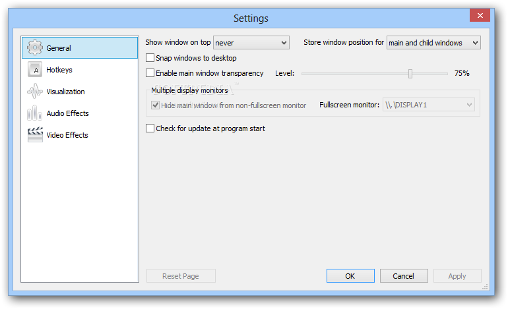Click the Audio Effects equalizer icon
This screenshot has width=508, height=309.
(35, 113)
